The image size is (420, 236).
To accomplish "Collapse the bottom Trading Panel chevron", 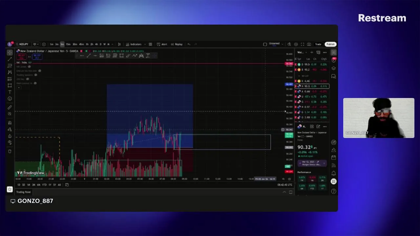I will point(284,192).
